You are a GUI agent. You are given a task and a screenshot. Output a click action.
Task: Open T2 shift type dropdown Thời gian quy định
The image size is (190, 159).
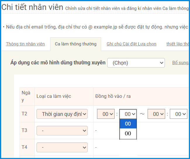[62, 114]
